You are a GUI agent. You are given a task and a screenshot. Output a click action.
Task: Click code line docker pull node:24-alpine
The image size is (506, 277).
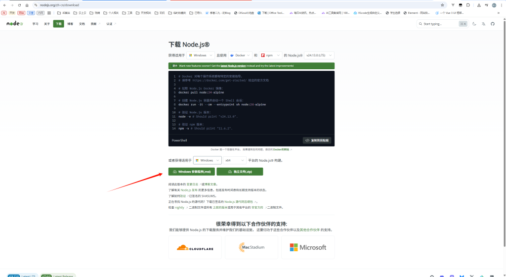click(201, 92)
